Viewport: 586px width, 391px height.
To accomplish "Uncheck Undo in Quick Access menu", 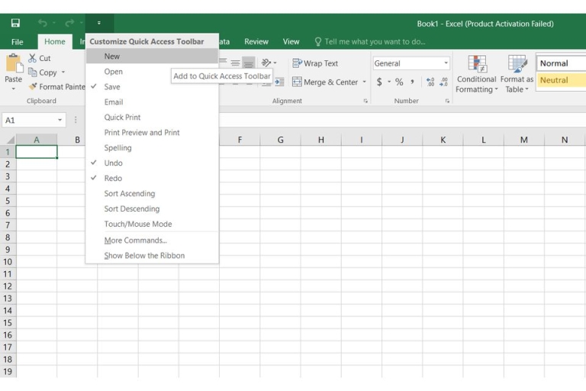I will pyautogui.click(x=152, y=163).
